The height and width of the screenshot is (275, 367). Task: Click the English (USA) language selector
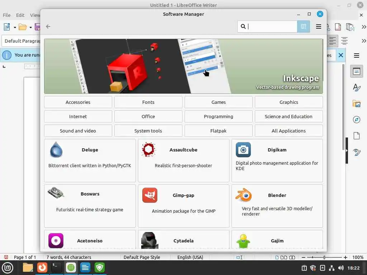190,257
